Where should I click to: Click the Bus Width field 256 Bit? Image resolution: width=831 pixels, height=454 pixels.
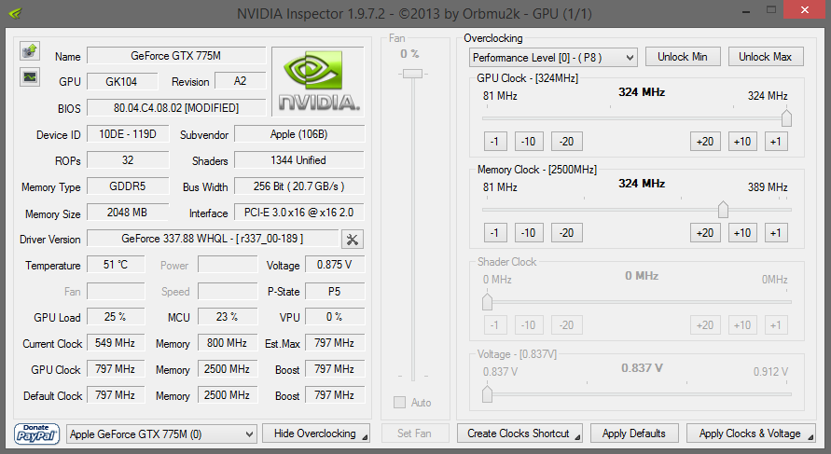(298, 186)
